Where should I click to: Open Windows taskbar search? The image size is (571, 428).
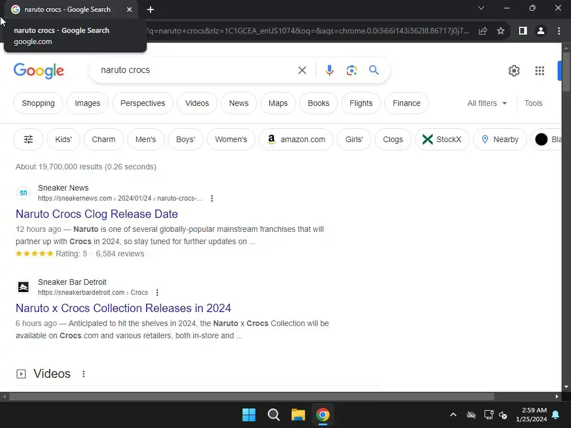click(x=273, y=415)
